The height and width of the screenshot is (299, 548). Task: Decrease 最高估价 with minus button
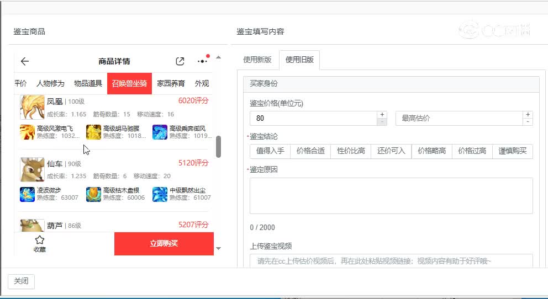pos(528,122)
